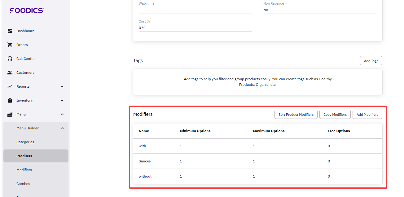The image size is (404, 197).
Task: Click the Call Center headset icon
Action: (x=10, y=59)
